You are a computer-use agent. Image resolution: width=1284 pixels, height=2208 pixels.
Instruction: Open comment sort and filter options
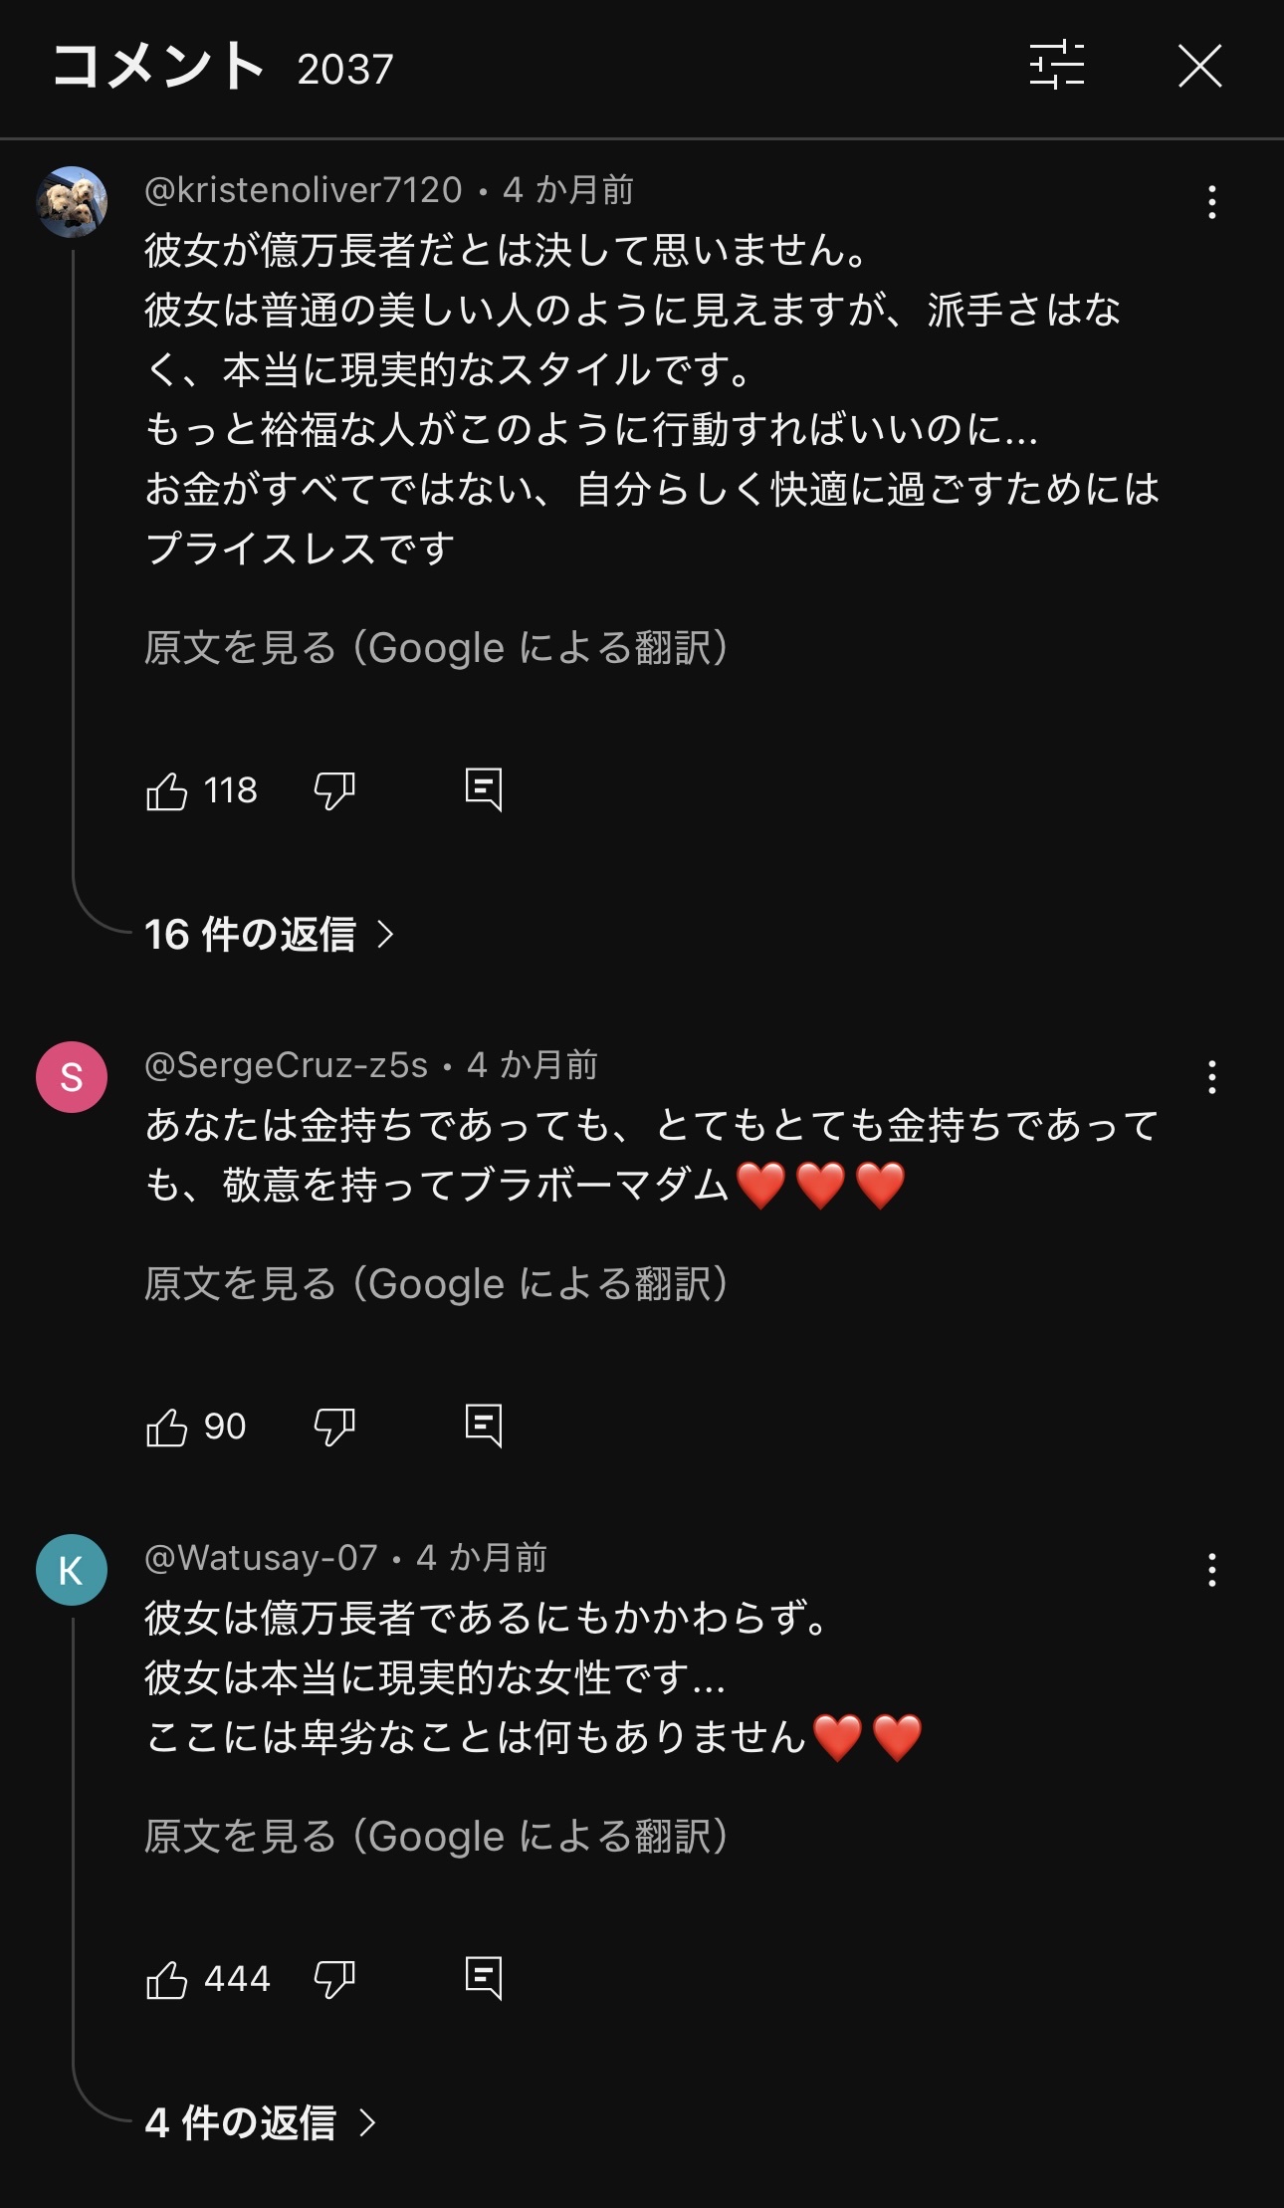pos(1056,67)
